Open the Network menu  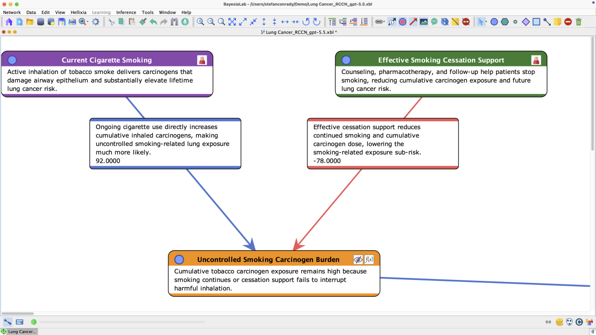coord(12,12)
